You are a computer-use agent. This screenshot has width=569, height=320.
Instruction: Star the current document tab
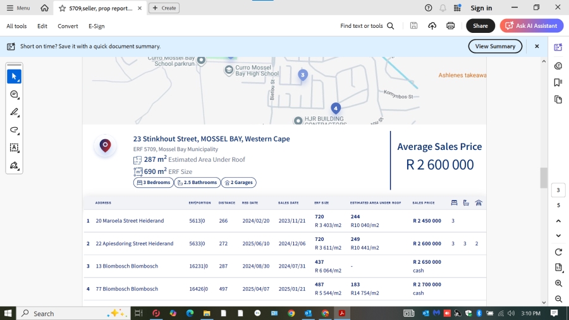63,8
